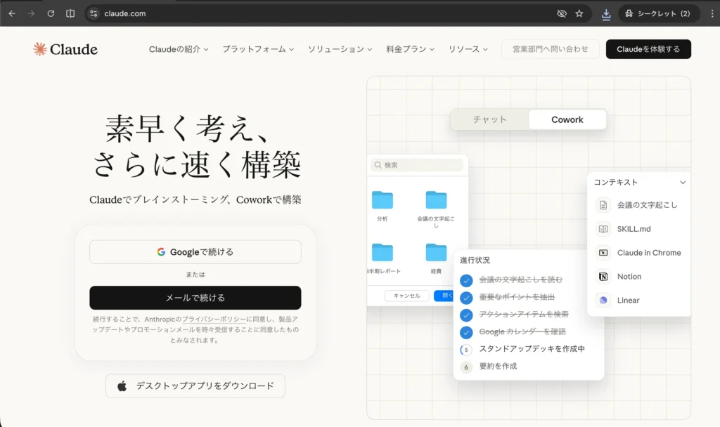Switch to the Cowork tab
The width and height of the screenshot is (720, 427).
pyautogui.click(x=567, y=119)
